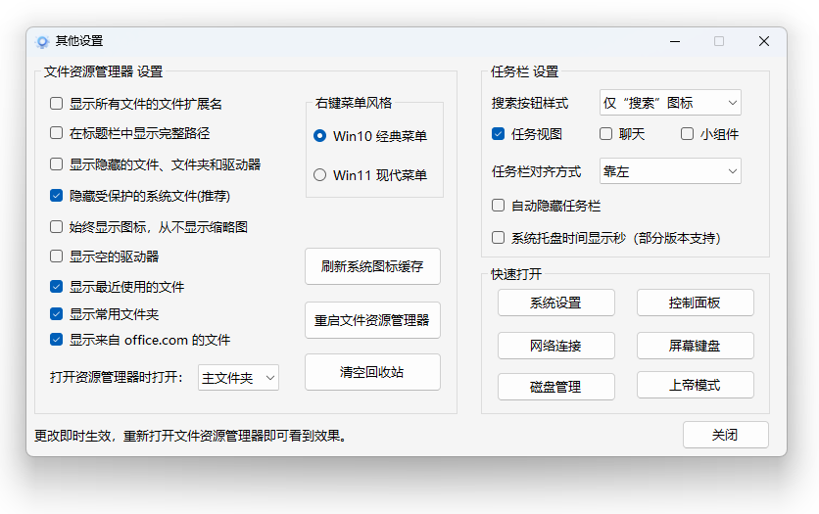Click the 关闭 button at the bottom
The image size is (819, 514).
click(725, 435)
